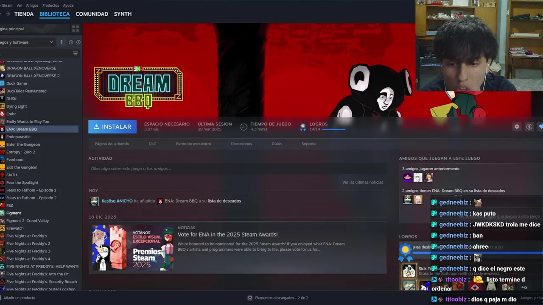
Task: Click 'Elementos descargados - 2 de 2' status
Action: (281, 298)
